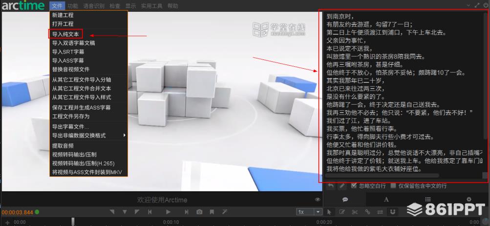Choose 导入纯文本 from the file menu
490x226 pixels.
(x=88, y=34)
